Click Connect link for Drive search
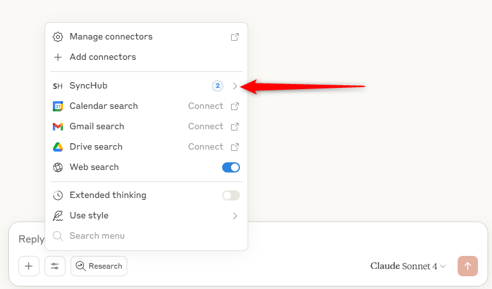The height and width of the screenshot is (289, 492). pyautogui.click(x=206, y=147)
